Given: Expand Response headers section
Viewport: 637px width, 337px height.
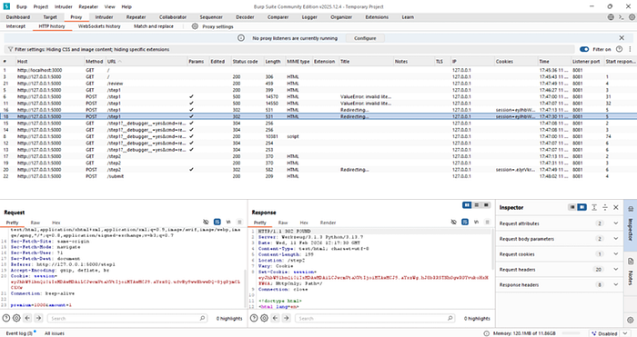Looking at the screenshot, I should click(x=559, y=285).
